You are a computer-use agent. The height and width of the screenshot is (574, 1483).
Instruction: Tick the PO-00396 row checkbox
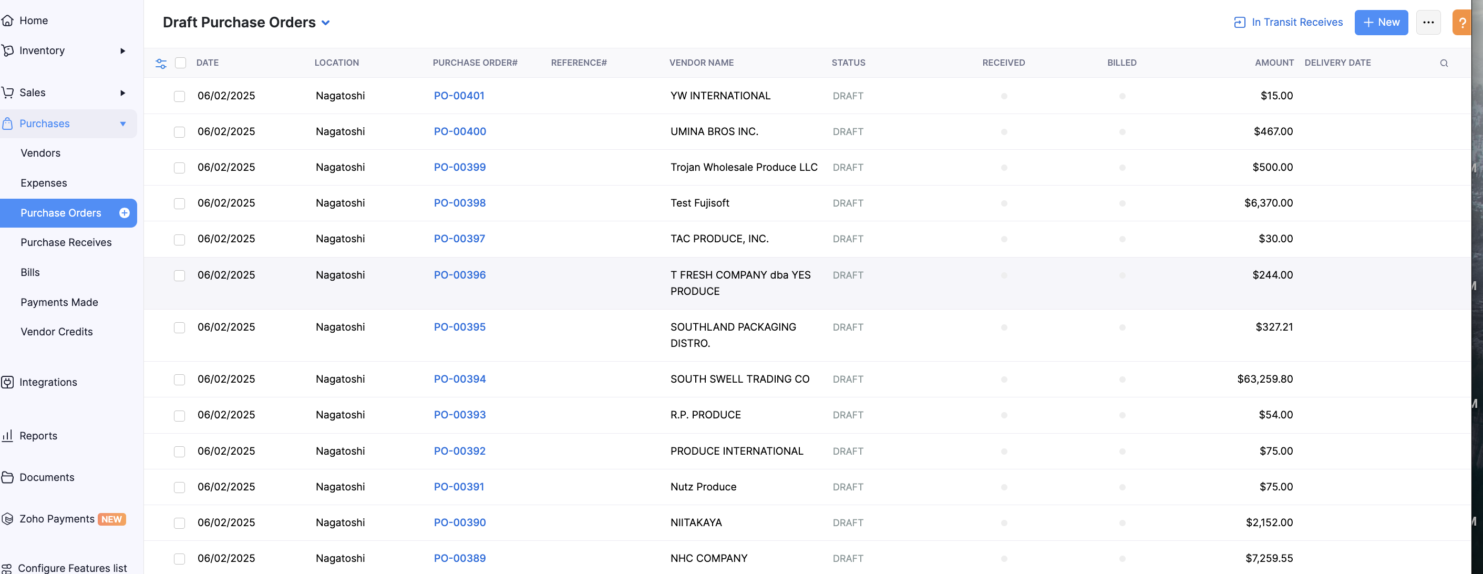[x=180, y=275]
